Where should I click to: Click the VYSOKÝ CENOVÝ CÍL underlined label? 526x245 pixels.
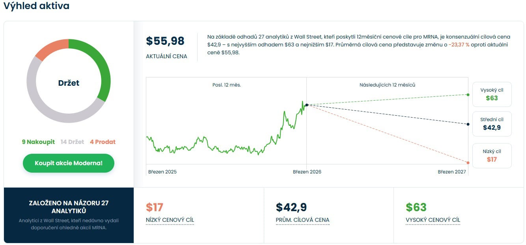(x=433, y=220)
